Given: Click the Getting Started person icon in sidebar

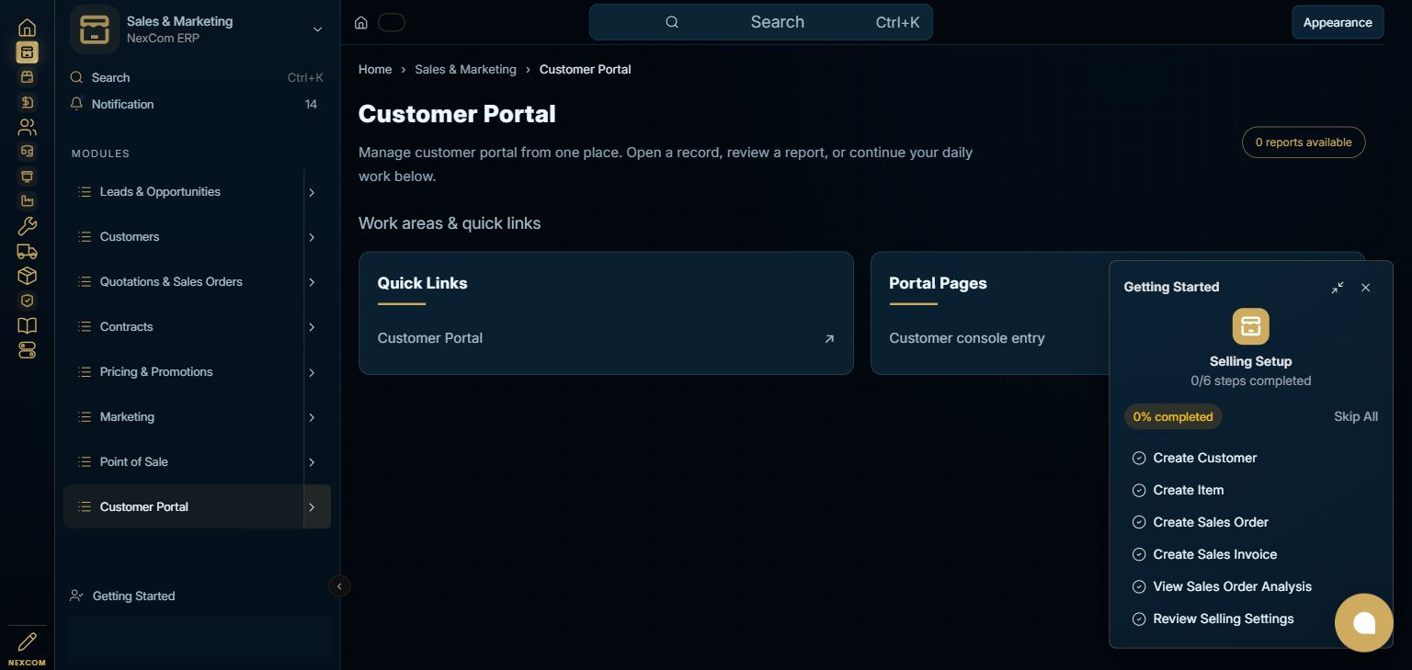Looking at the screenshot, I should [77, 596].
